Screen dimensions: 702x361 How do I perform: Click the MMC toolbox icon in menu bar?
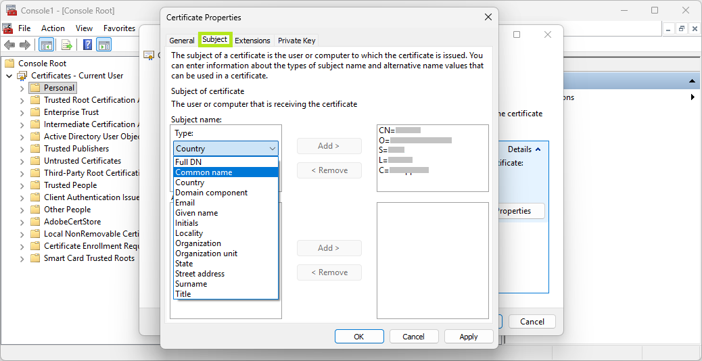tap(7, 28)
